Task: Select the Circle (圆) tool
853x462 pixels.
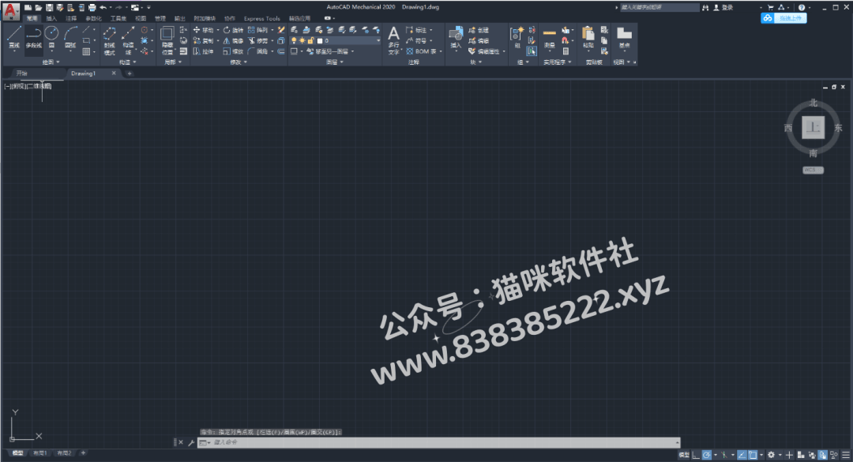Action: pyautogui.click(x=51, y=38)
